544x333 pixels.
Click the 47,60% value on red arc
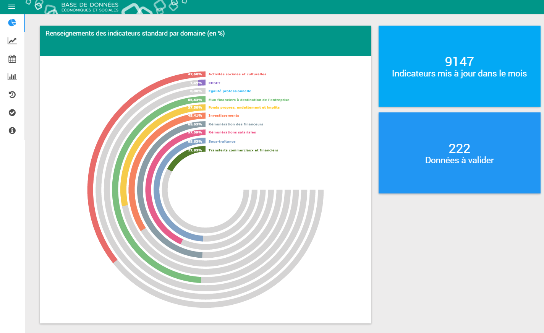195,74
